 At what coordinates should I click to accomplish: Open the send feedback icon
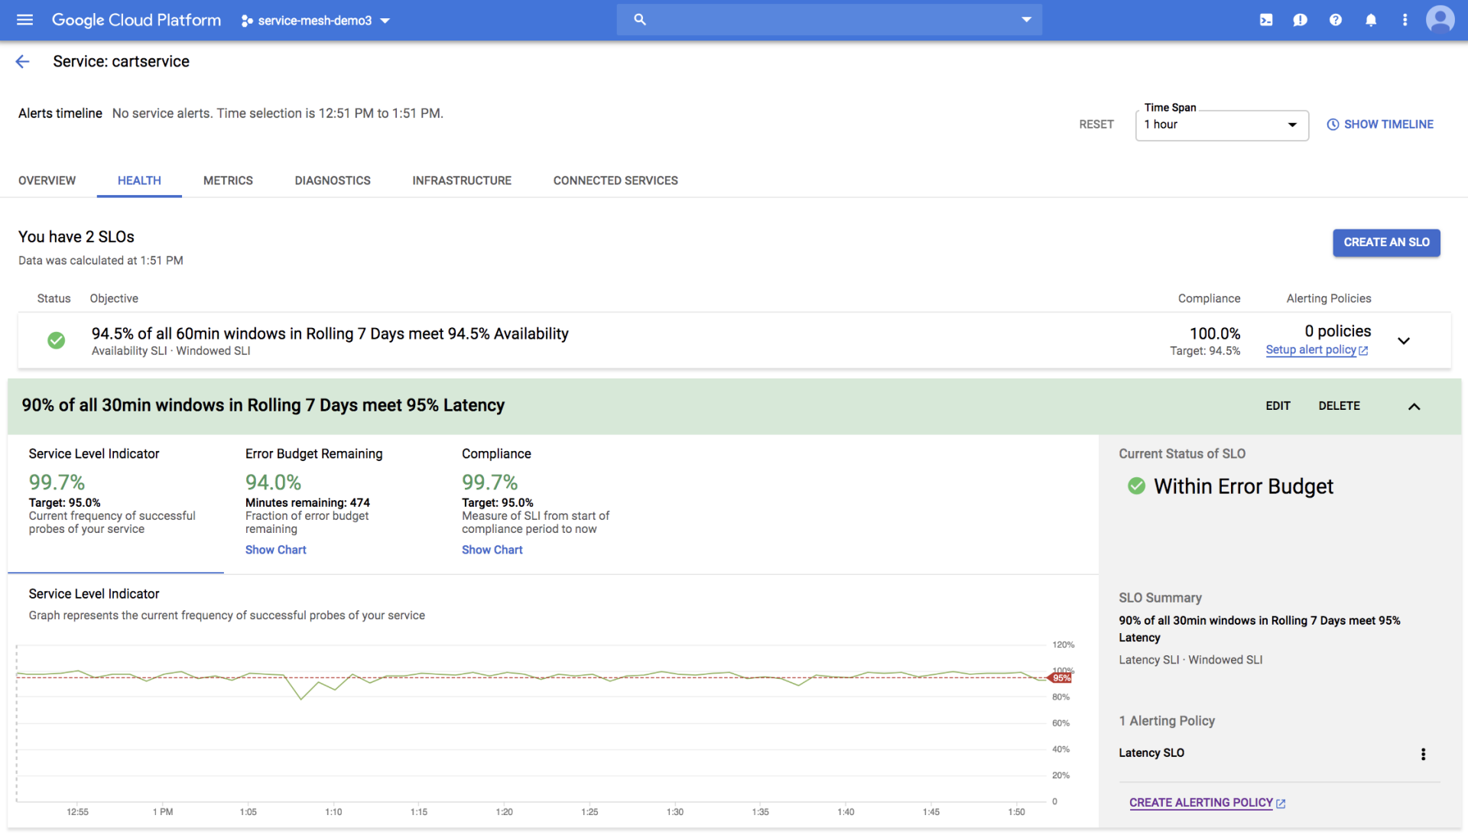(1300, 20)
